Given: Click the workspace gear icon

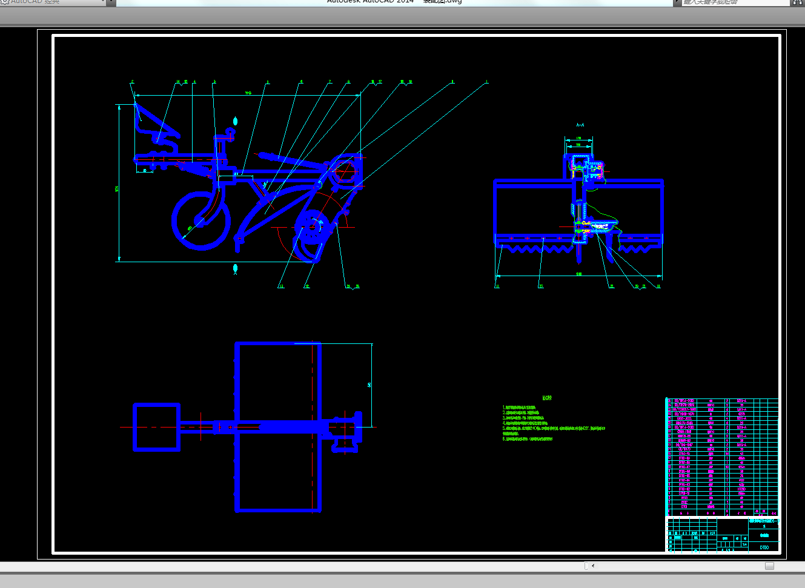Looking at the screenshot, I should pos(5,2).
